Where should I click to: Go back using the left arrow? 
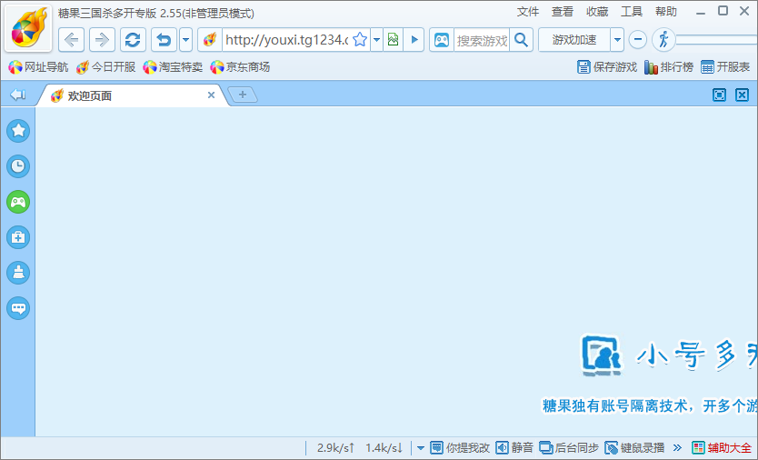pos(72,40)
